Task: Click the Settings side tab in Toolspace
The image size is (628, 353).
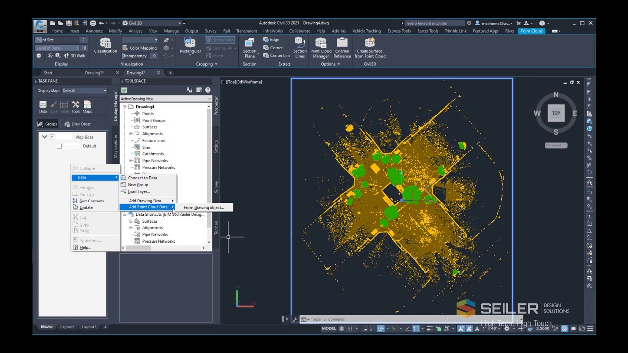Action: pyautogui.click(x=216, y=147)
